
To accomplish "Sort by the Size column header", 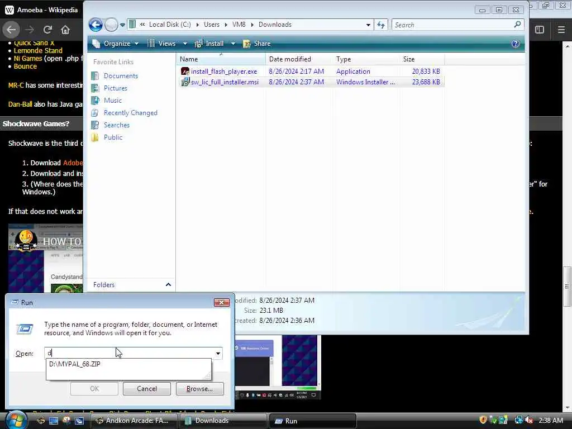I will click(x=422, y=59).
